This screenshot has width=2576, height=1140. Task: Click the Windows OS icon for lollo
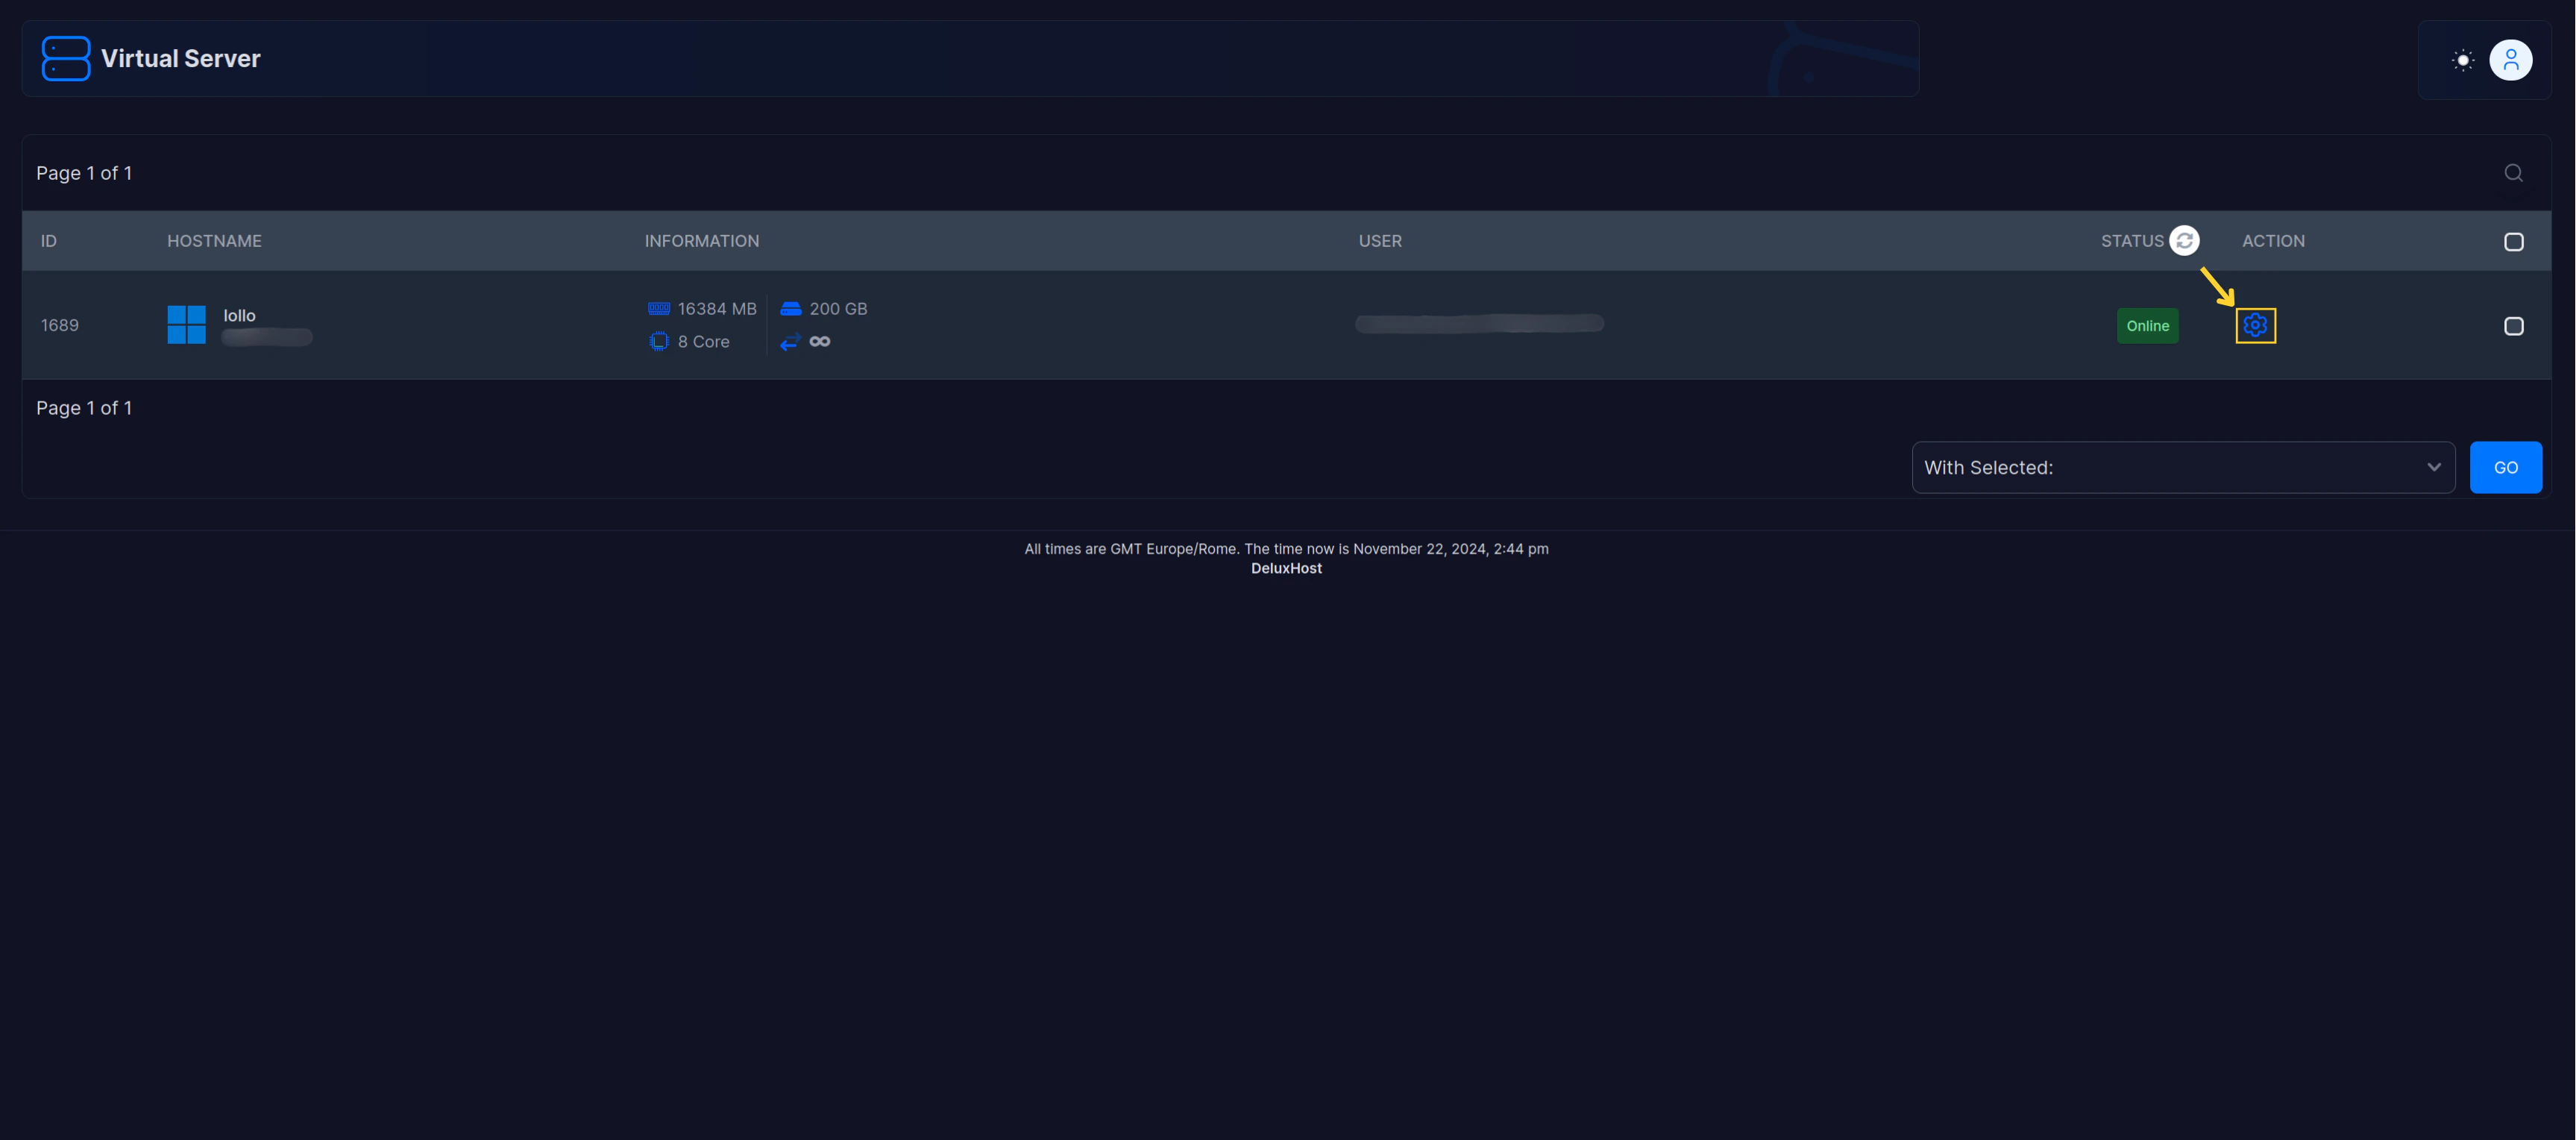(x=186, y=325)
